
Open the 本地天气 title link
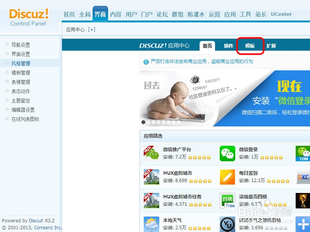pos(172,220)
